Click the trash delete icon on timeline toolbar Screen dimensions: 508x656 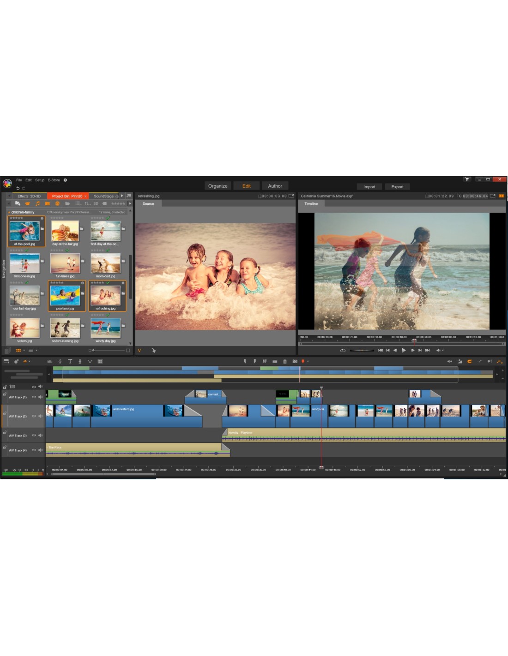pos(285,361)
